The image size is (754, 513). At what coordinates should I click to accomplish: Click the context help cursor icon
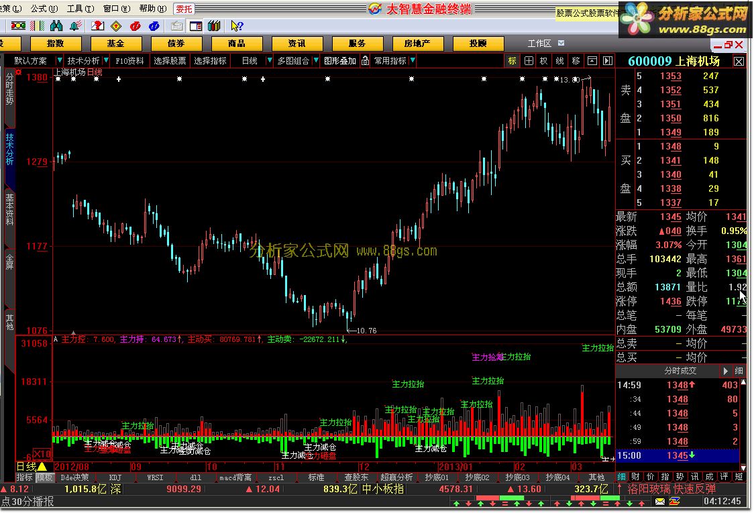click(x=237, y=25)
